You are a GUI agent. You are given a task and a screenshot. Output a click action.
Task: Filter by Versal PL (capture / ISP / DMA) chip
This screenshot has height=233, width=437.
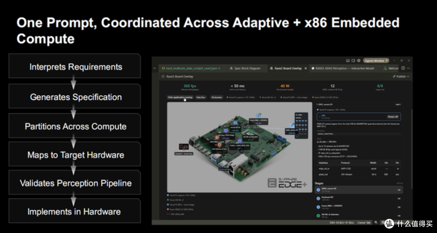[x=241, y=98]
